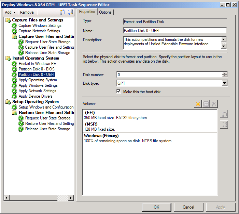This screenshot has height=214, width=239.
Task: Click green check icon beside Capture Windows Settings
Action: click(14, 26)
